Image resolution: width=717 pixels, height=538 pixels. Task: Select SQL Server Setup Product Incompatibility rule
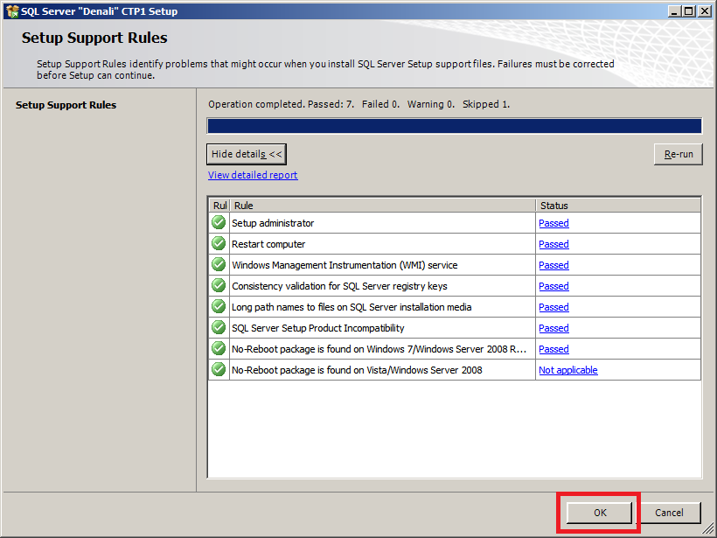pos(318,328)
